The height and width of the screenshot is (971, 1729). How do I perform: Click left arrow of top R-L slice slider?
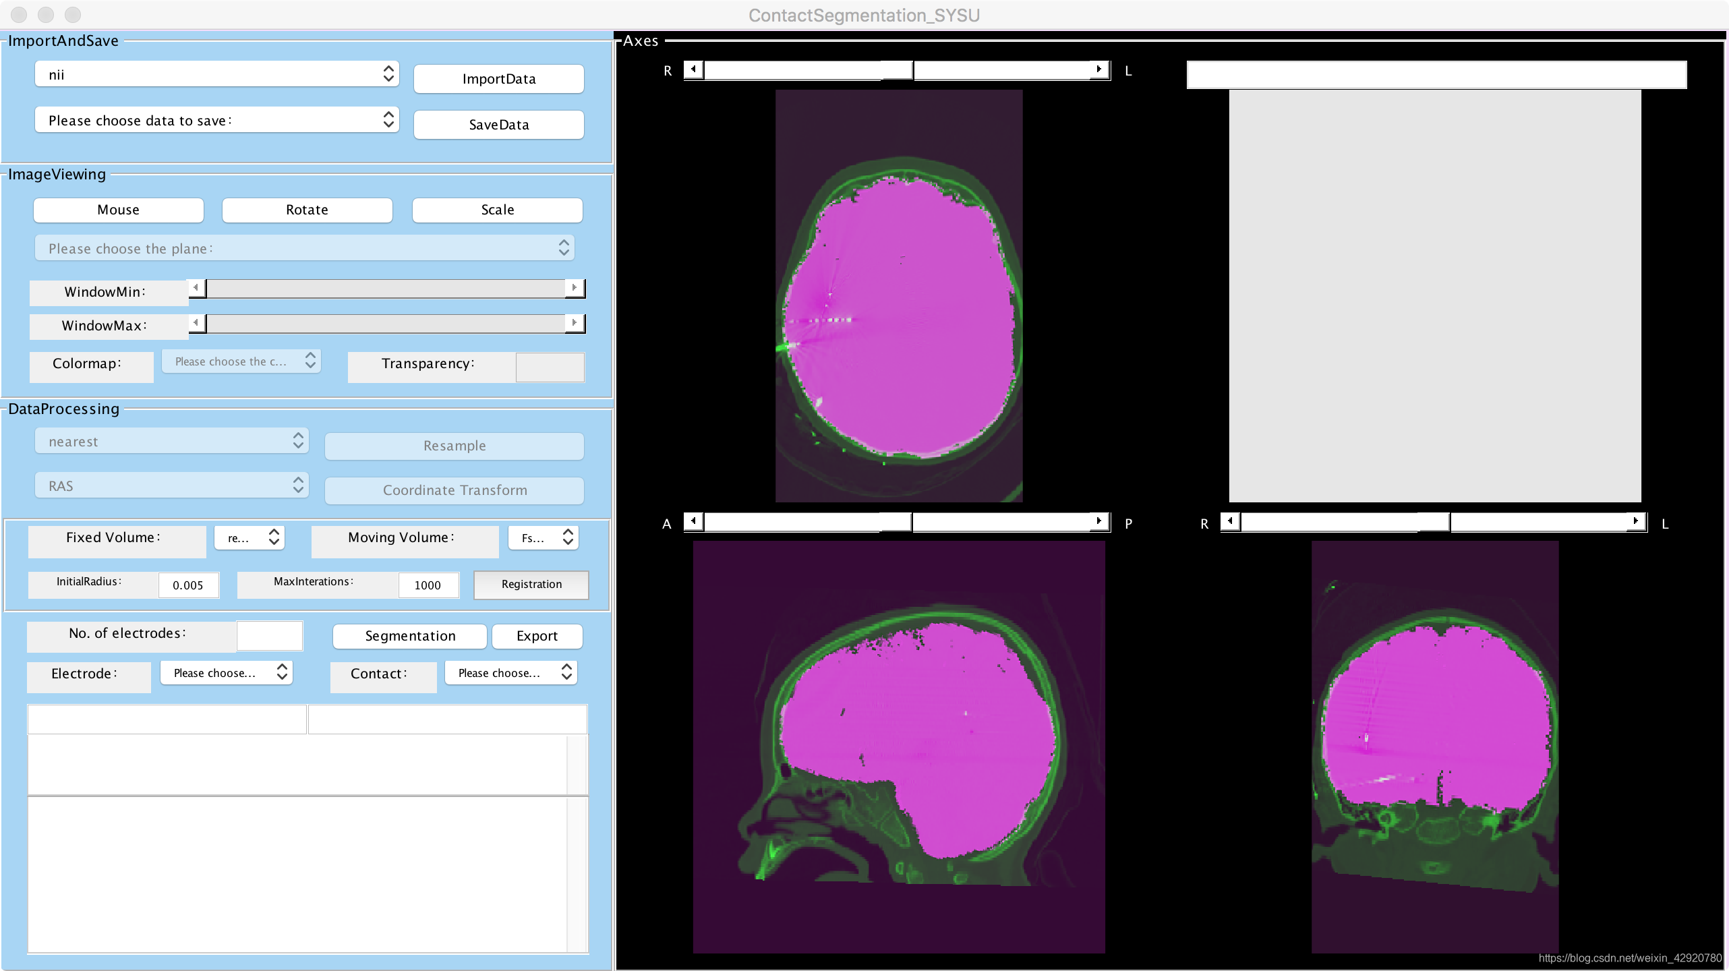click(693, 69)
